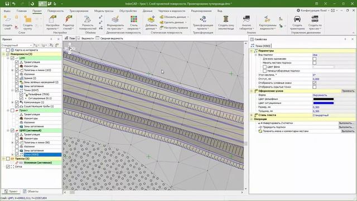Click Настроить правила ribbon item
The image size is (357, 201).
(173, 27)
